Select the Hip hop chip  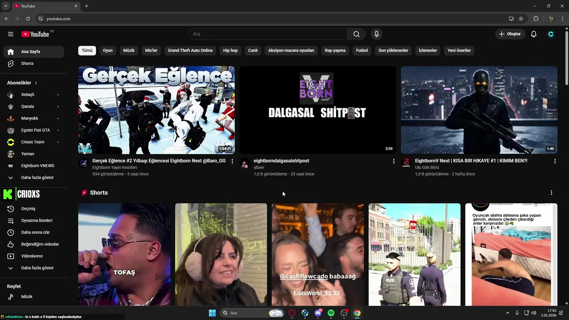point(230,51)
